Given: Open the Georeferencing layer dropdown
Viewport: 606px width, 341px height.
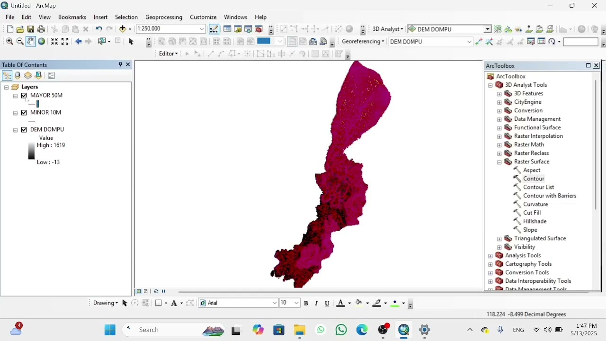Looking at the screenshot, I should [469, 41].
